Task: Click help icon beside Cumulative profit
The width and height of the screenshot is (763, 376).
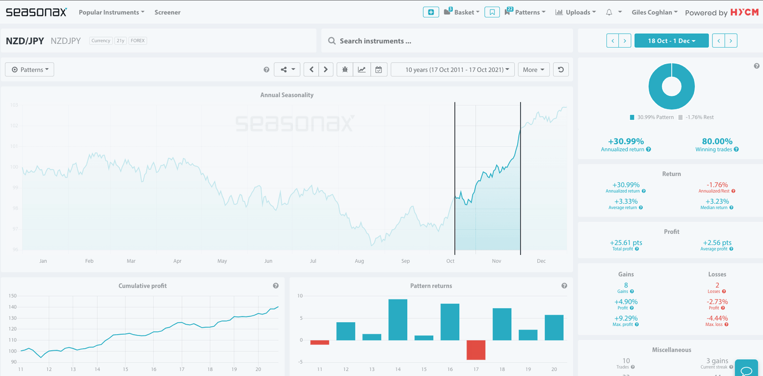Action: (276, 286)
